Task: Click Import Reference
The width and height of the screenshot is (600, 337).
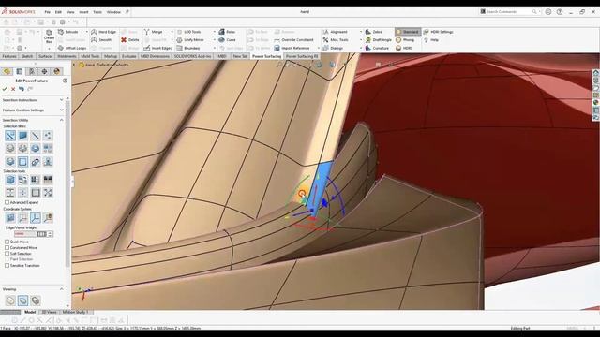Action: [x=292, y=48]
